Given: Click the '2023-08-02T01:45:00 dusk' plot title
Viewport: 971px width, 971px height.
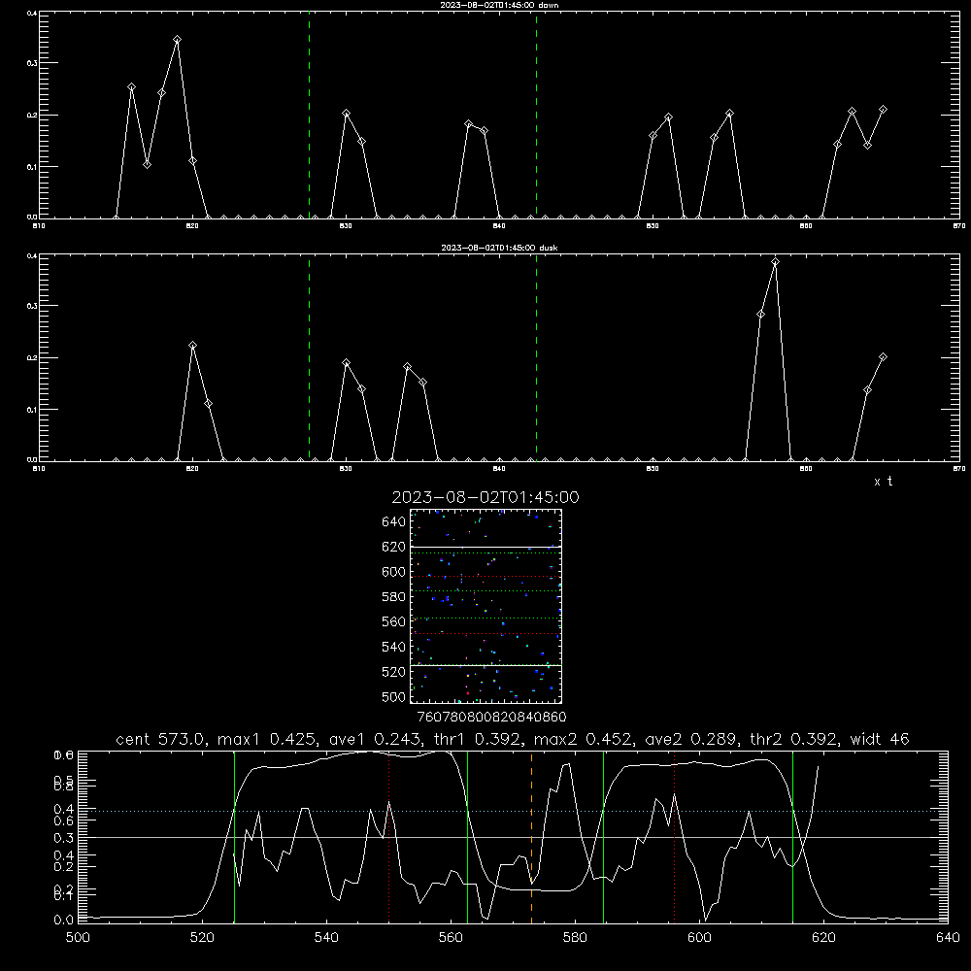Looking at the screenshot, I should pos(499,248).
